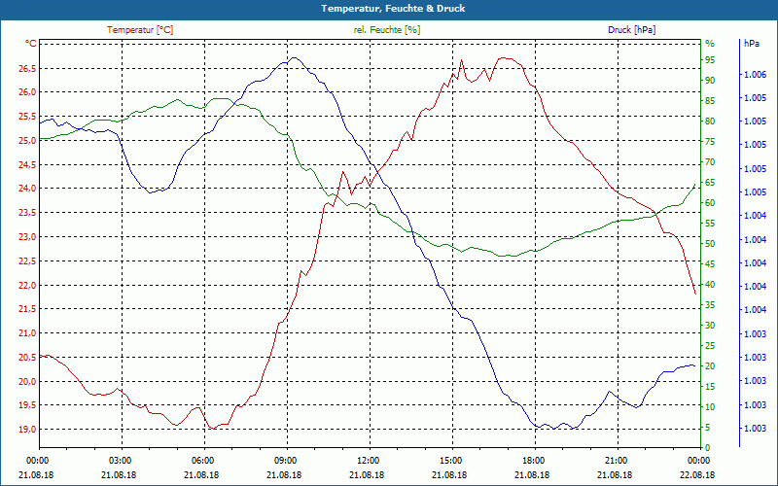This screenshot has width=778, height=486.
Task: Click the 75 humidity axis value
Action: (710, 142)
